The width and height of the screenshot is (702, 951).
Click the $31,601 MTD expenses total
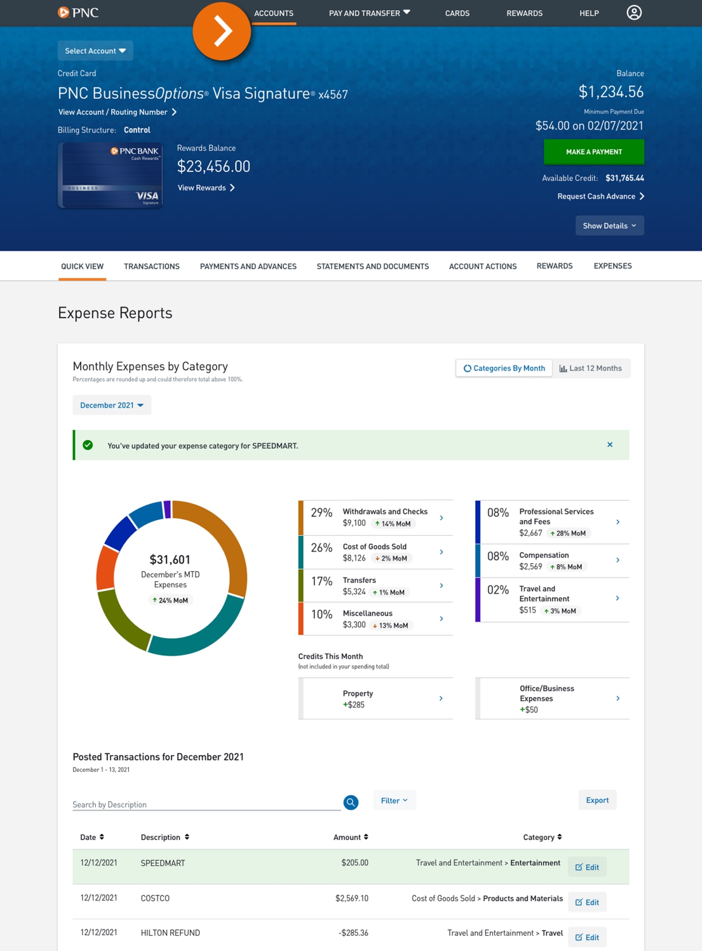point(170,559)
